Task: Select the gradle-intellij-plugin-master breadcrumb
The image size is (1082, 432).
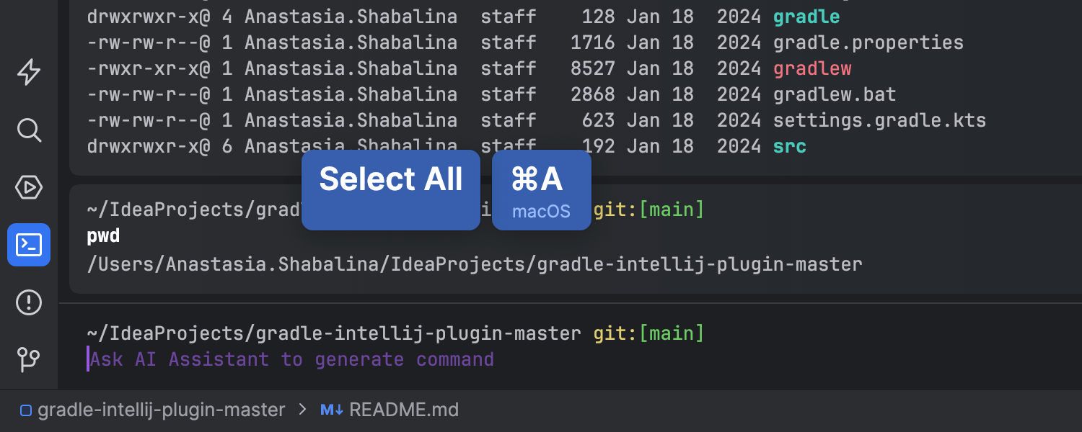Action: click(x=161, y=410)
